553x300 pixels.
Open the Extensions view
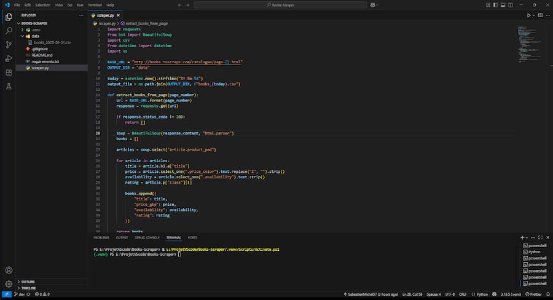pos(9,73)
